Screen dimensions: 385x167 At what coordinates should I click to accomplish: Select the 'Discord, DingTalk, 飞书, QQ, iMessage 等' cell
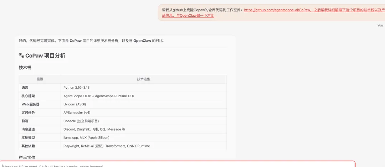(144, 129)
